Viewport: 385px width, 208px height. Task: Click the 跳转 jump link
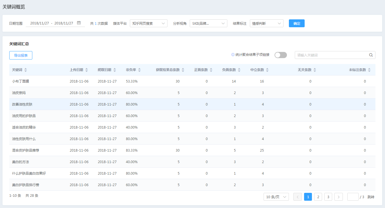(x=371, y=197)
